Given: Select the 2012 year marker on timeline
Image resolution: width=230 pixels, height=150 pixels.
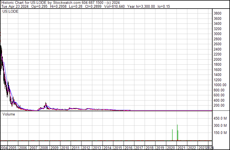Looking at the screenshot, I should [x=86, y=148].
